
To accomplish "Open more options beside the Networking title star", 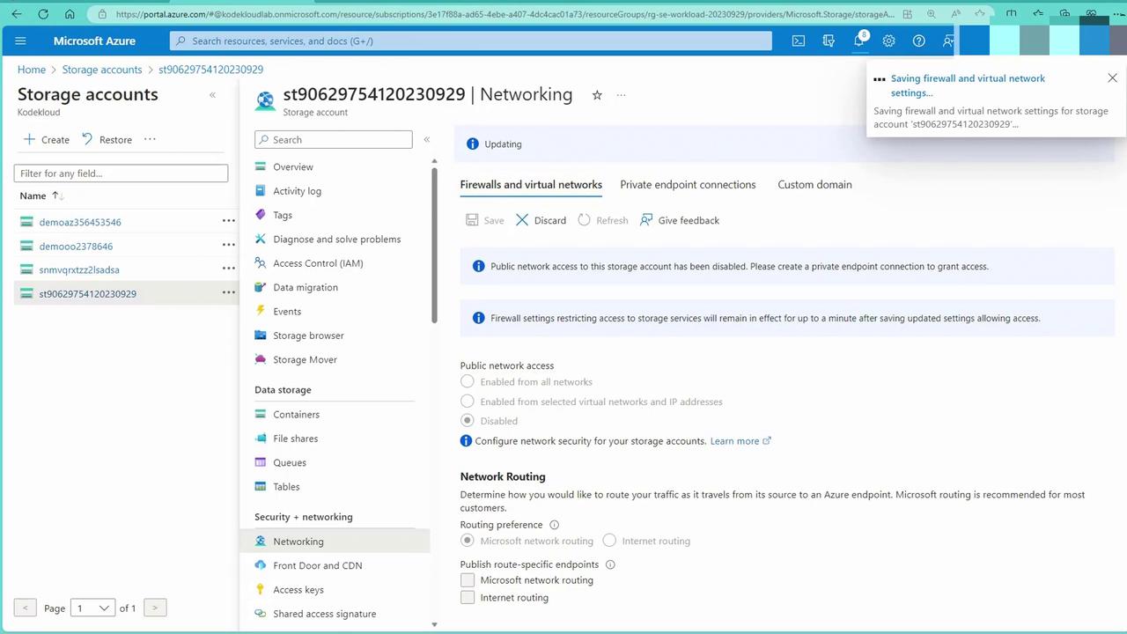I will pyautogui.click(x=621, y=95).
